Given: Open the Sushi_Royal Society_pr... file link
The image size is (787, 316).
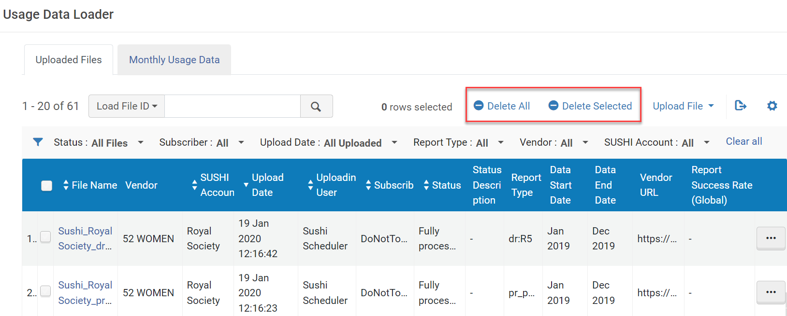Looking at the screenshot, I should click(85, 292).
